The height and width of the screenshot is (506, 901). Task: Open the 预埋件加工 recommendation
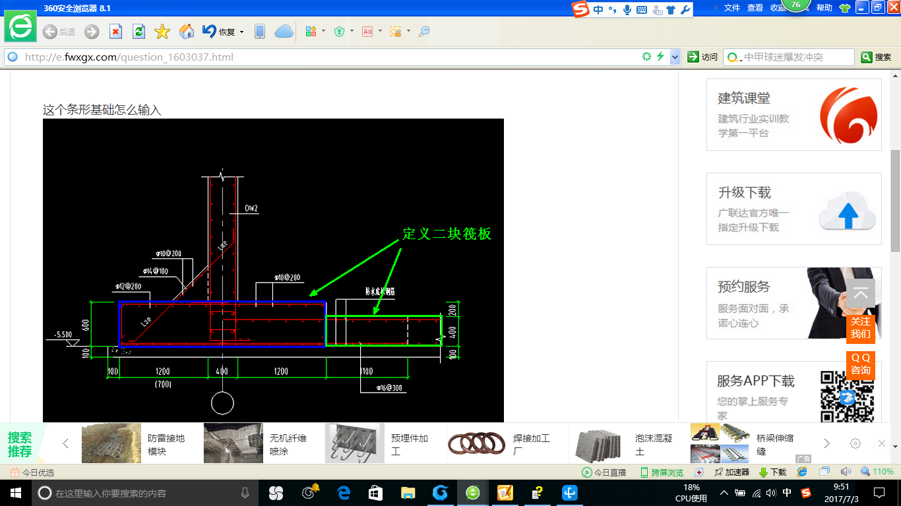[x=378, y=443]
